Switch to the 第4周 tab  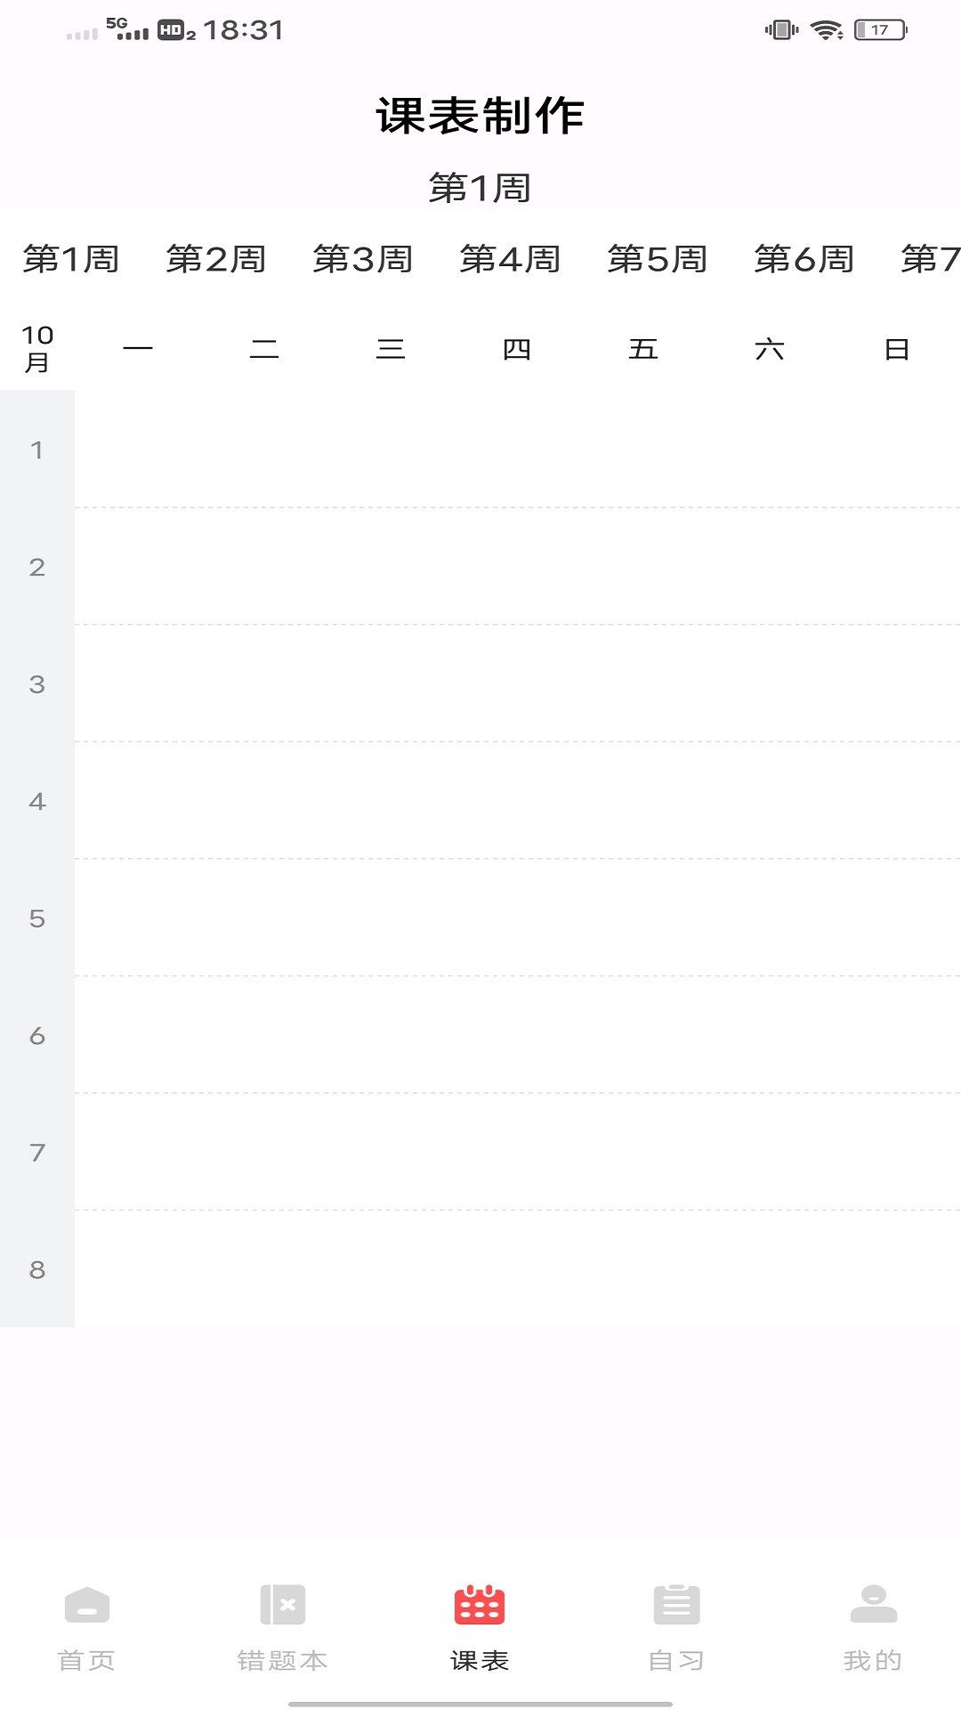(510, 259)
